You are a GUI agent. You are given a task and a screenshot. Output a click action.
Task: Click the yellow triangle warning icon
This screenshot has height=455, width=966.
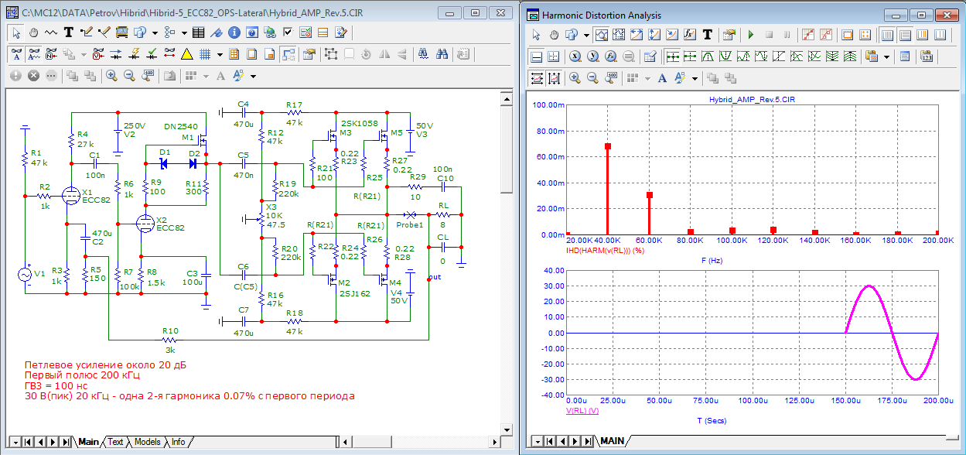pos(186,54)
